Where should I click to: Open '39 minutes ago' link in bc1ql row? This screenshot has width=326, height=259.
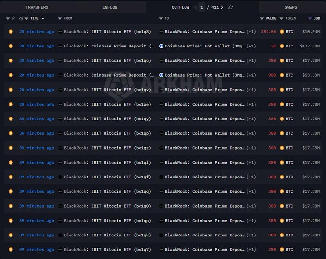(x=36, y=163)
